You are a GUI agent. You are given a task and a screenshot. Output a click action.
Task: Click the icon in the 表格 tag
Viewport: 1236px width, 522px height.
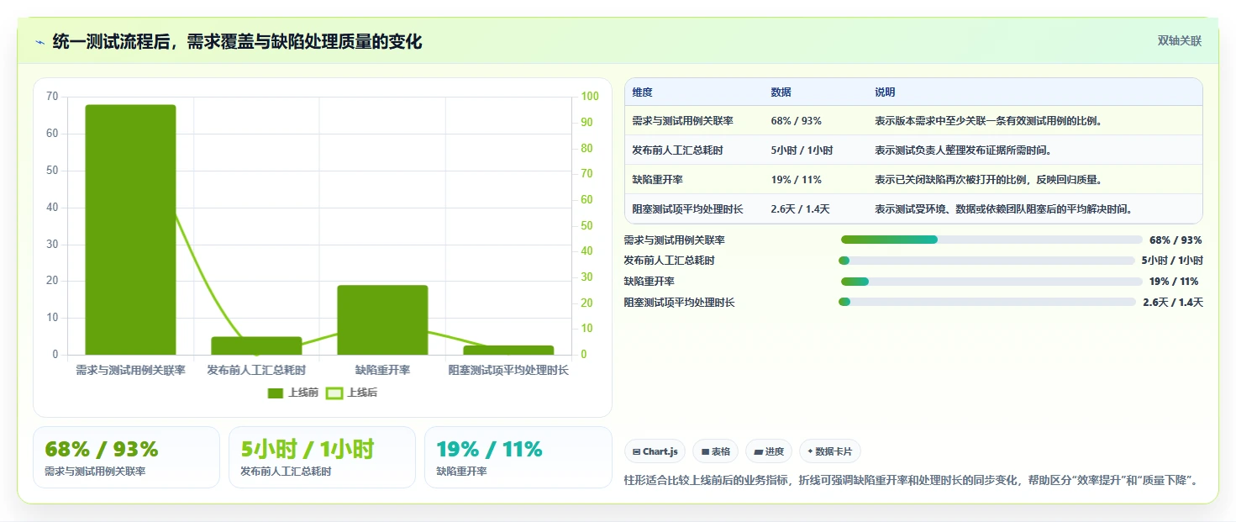pyautogui.click(x=706, y=452)
